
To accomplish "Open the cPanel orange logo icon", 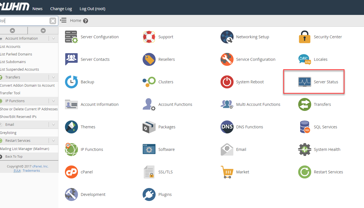I will 71,172.
